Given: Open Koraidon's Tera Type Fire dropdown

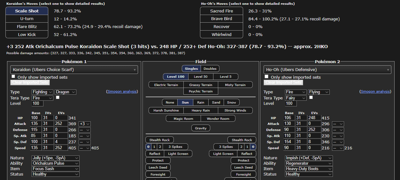Looking at the screenshot, I should 42,98.
